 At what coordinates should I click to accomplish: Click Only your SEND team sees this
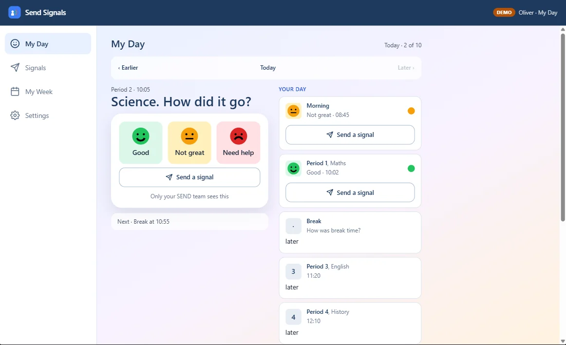point(189,196)
